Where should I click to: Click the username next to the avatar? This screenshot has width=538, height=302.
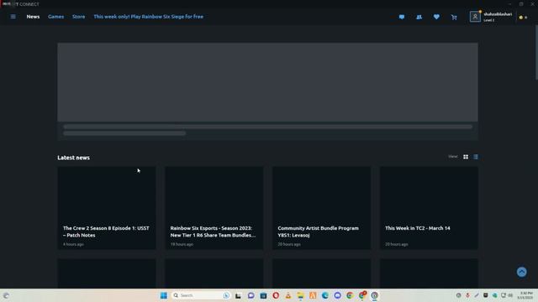point(498,14)
